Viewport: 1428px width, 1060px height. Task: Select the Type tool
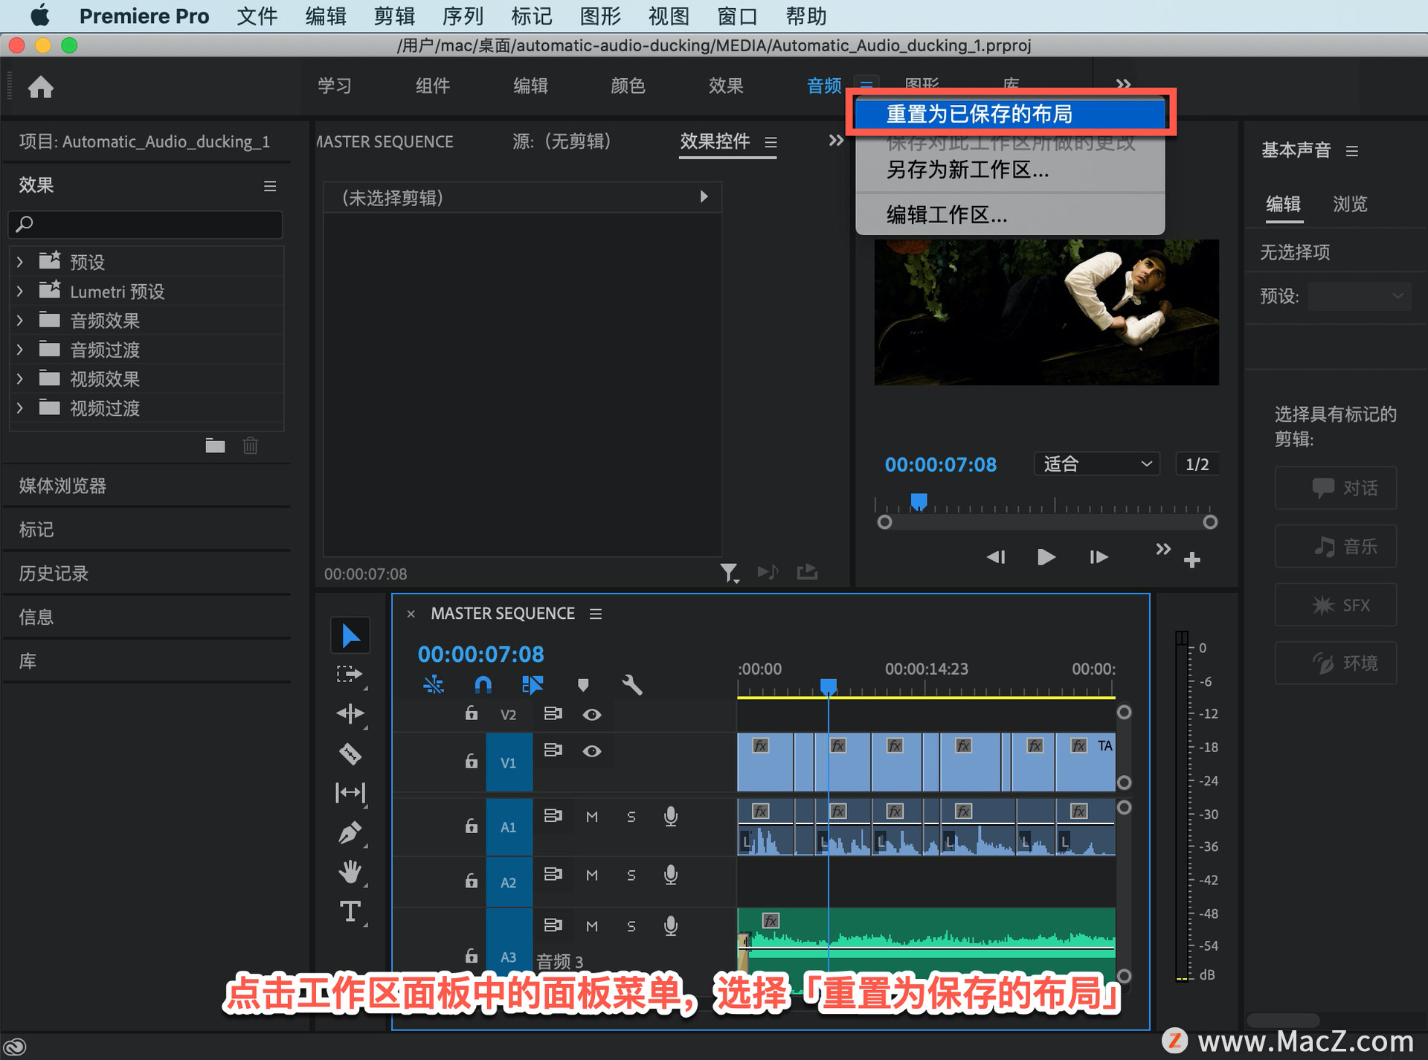pos(350,911)
